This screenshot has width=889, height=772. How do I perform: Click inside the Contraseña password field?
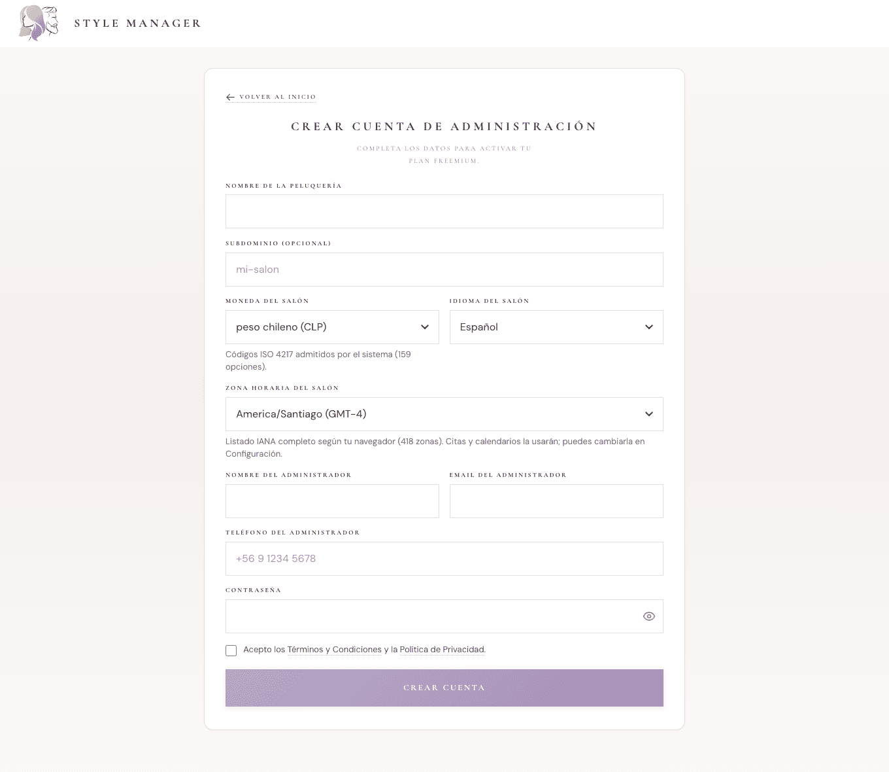pos(431,616)
